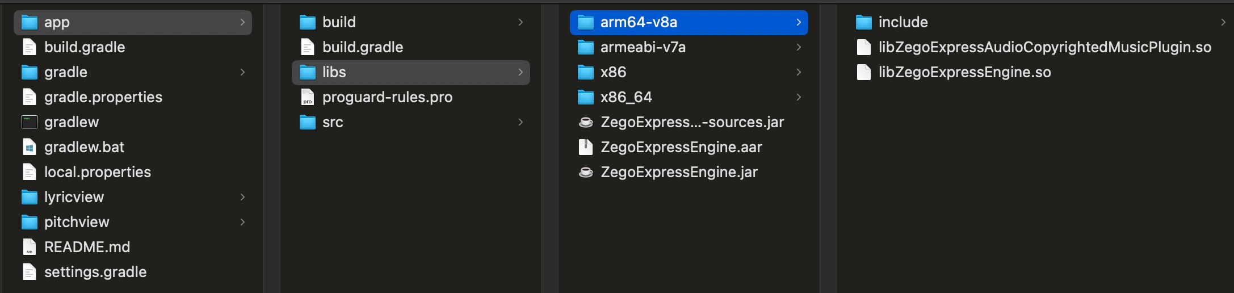Expand the pitchview folder chevron

point(242,222)
